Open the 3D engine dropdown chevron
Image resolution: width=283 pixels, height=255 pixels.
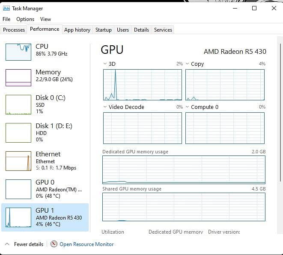coord(105,64)
